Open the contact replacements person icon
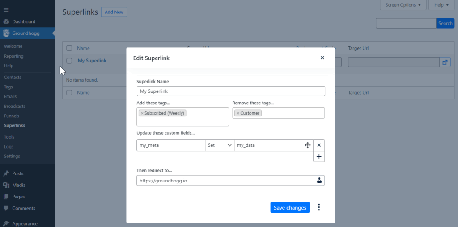This screenshot has height=227, width=458. pyautogui.click(x=319, y=180)
